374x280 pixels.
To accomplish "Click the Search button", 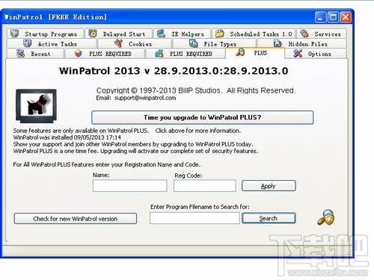I will (269, 218).
